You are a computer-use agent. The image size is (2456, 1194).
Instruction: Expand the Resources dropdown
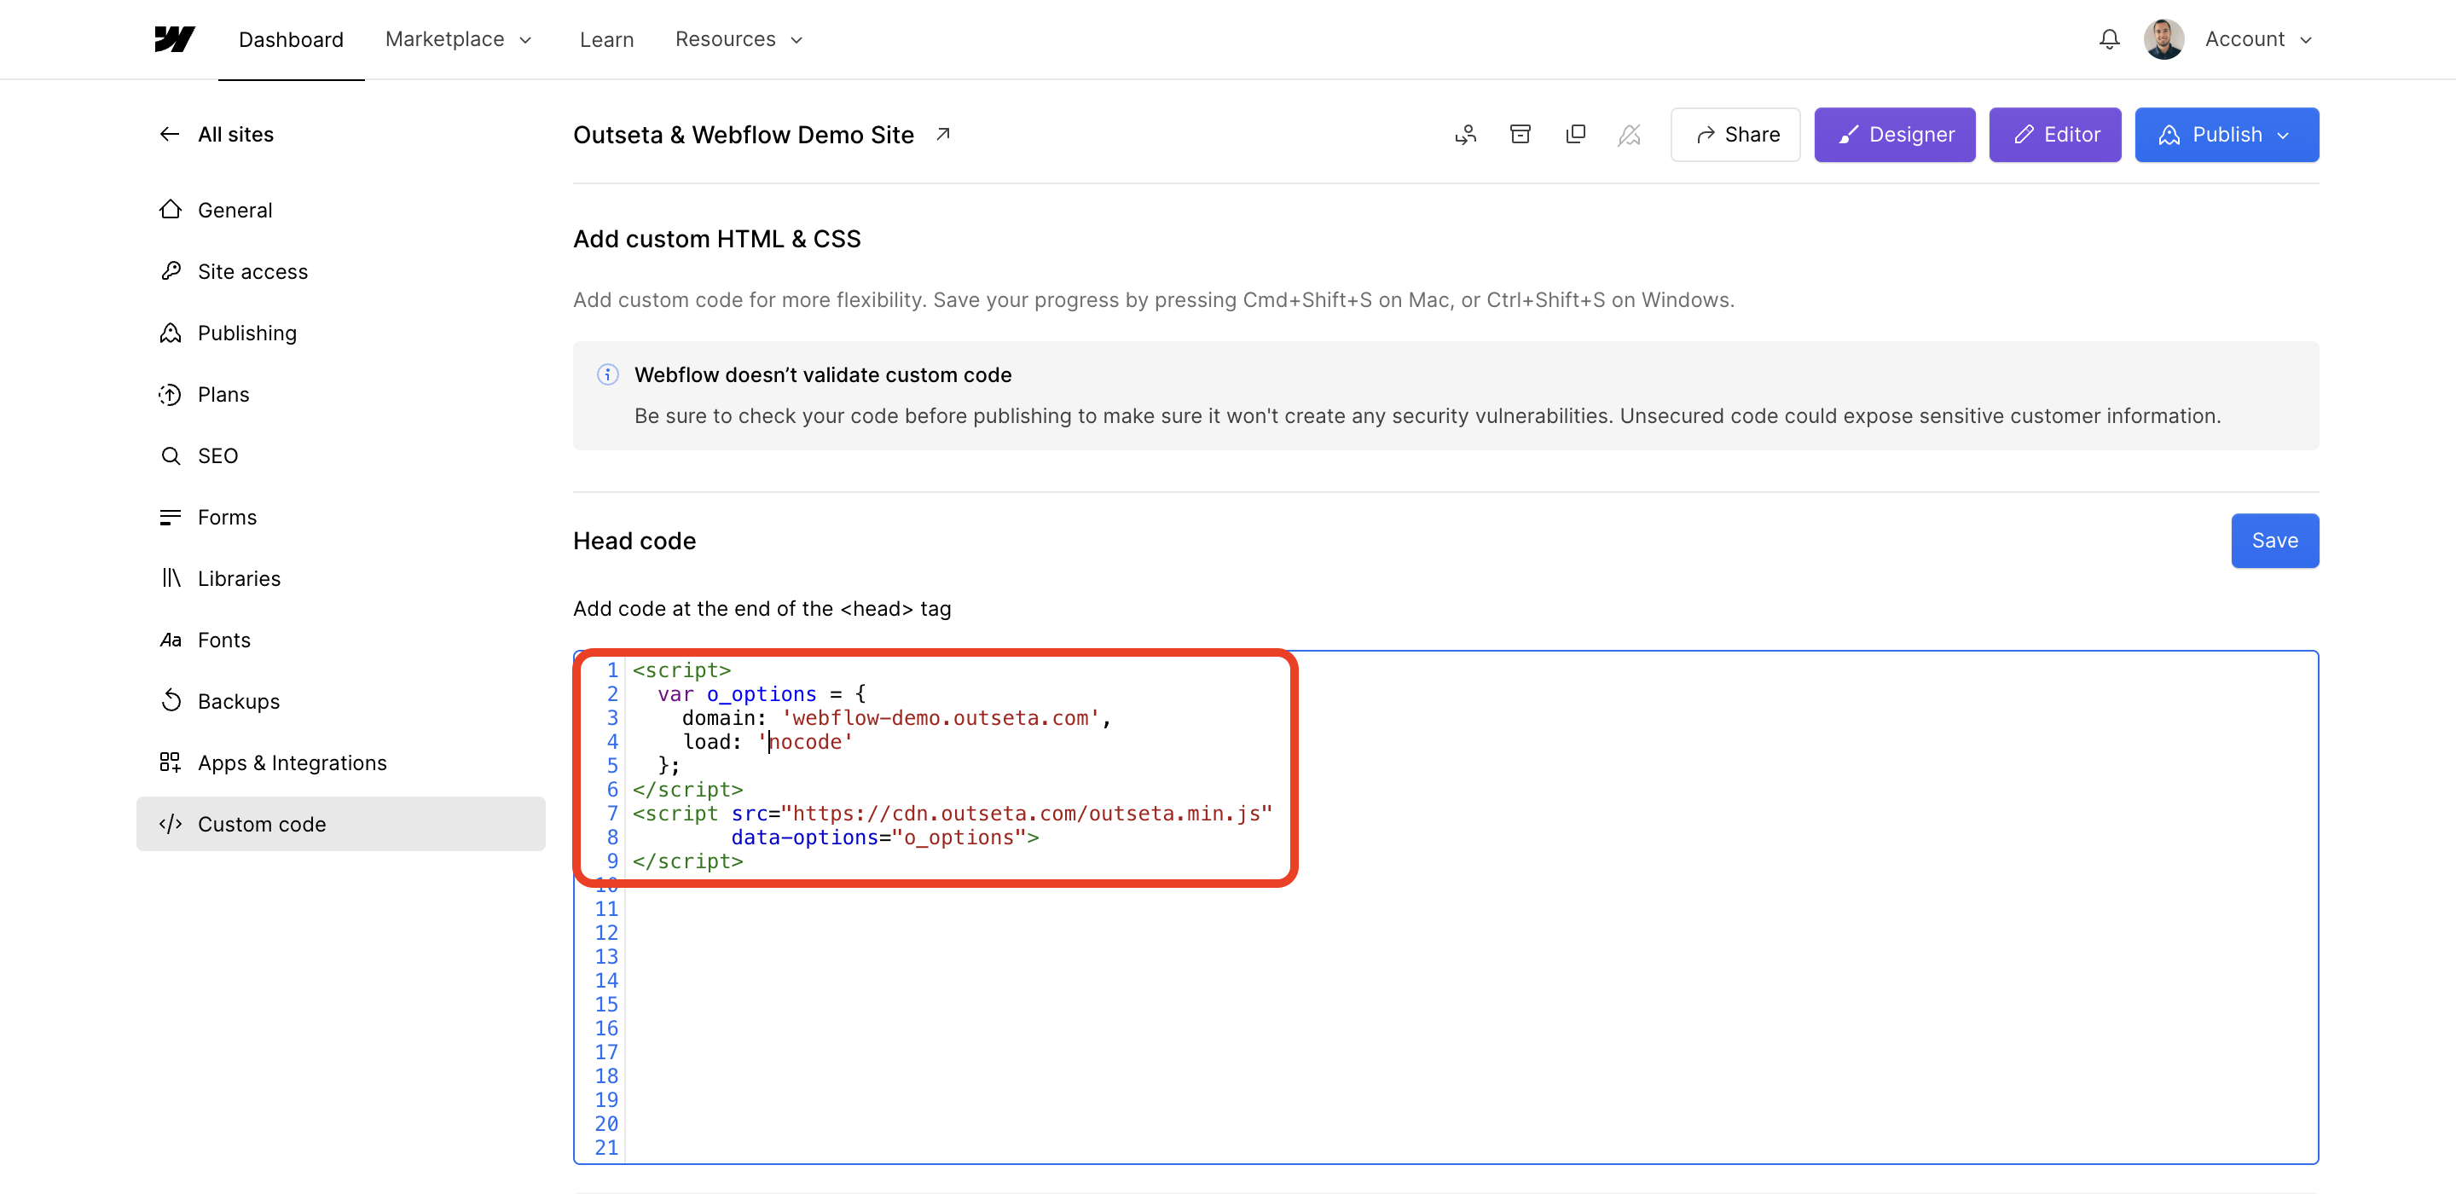tap(739, 39)
